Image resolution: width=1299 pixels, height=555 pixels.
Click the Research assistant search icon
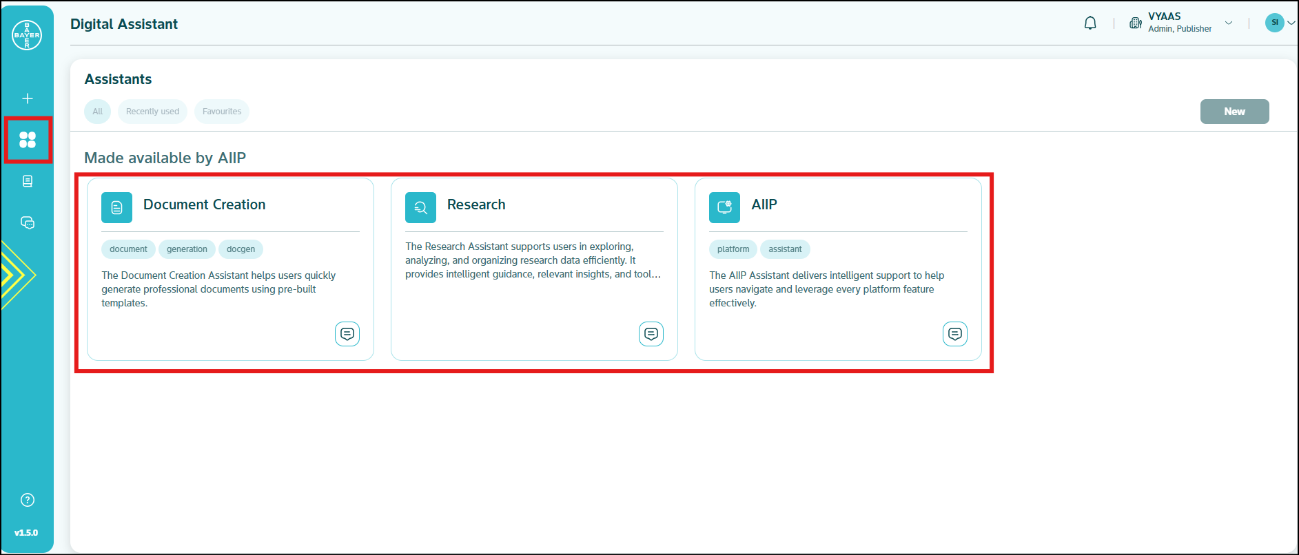[420, 207]
